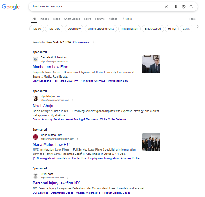Image resolution: width=205 pixels, height=197 pixels.
Task: Click the https://www.911pi.com URL text
Action: click(52, 178)
